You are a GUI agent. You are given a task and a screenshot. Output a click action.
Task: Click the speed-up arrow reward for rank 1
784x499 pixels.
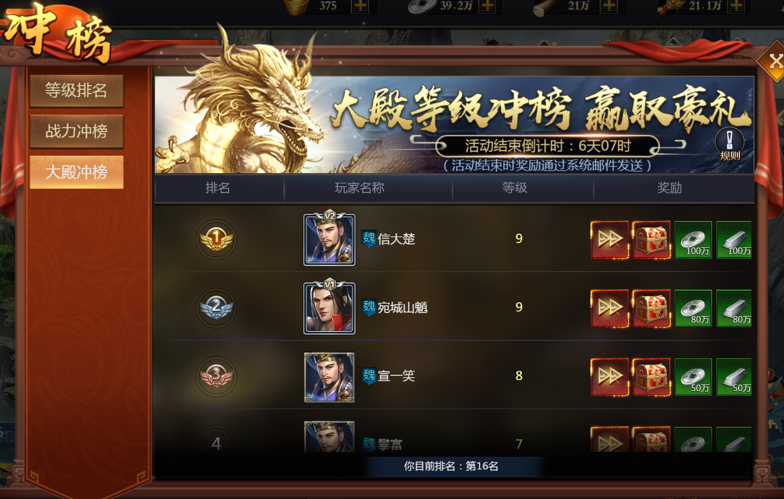point(609,240)
